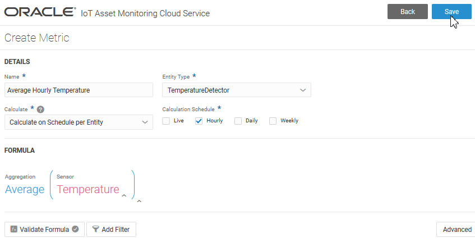The width and height of the screenshot is (475, 242).
Task: Click the Oracle logo
Action: (40, 12)
